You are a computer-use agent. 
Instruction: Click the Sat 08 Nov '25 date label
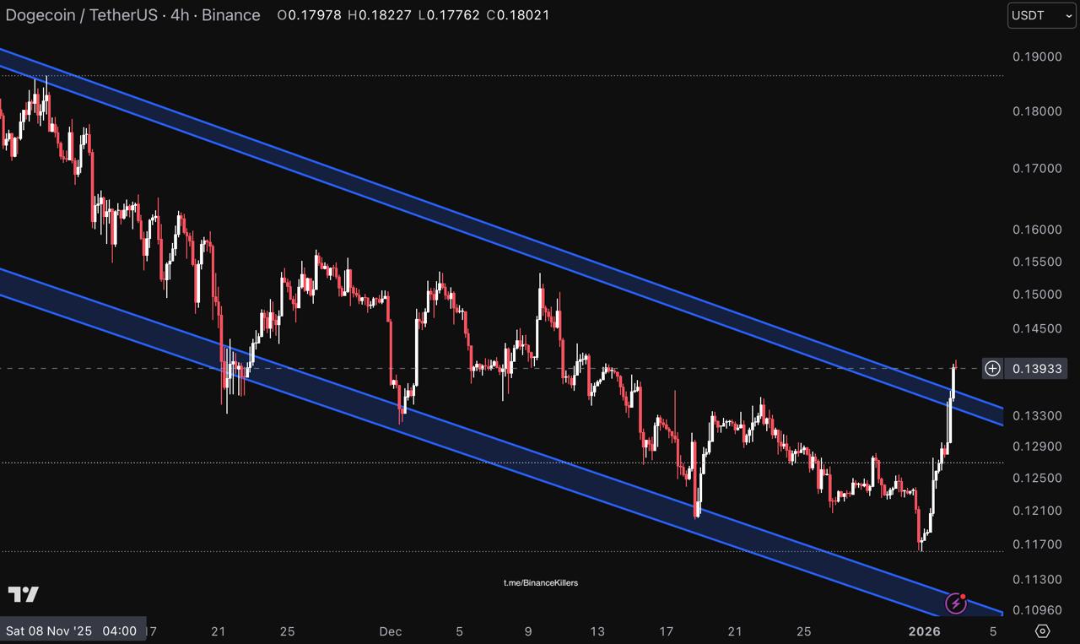49,630
